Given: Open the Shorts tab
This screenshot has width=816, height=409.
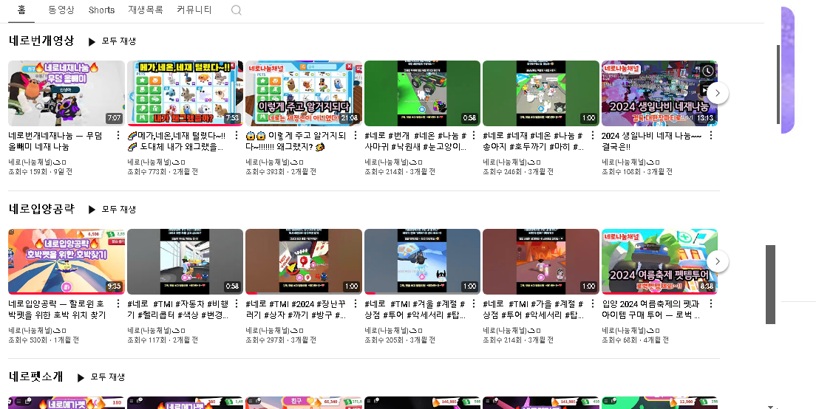Looking at the screenshot, I should click(x=101, y=10).
